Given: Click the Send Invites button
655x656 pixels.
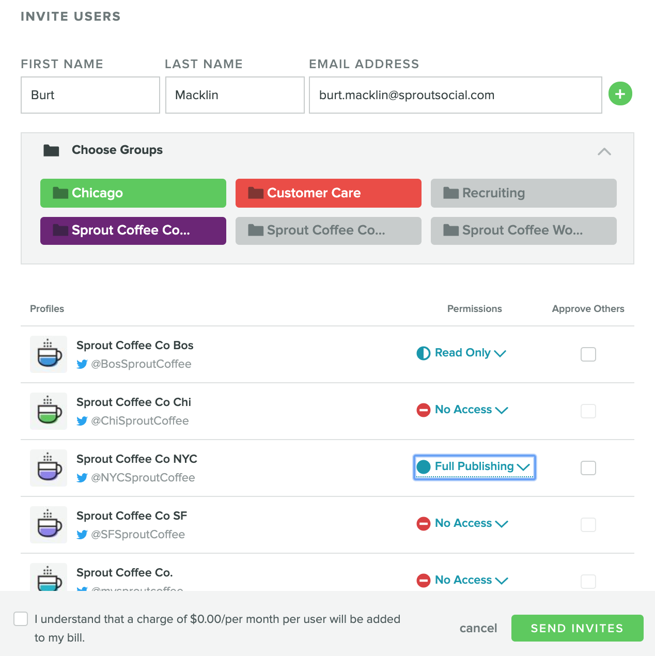Looking at the screenshot, I should point(578,628).
